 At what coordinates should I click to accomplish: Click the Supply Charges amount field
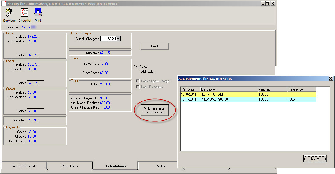coord(108,39)
